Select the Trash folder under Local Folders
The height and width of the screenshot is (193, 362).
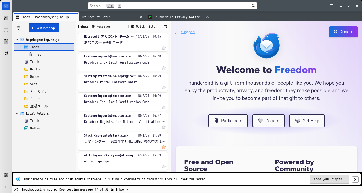pos(44,121)
